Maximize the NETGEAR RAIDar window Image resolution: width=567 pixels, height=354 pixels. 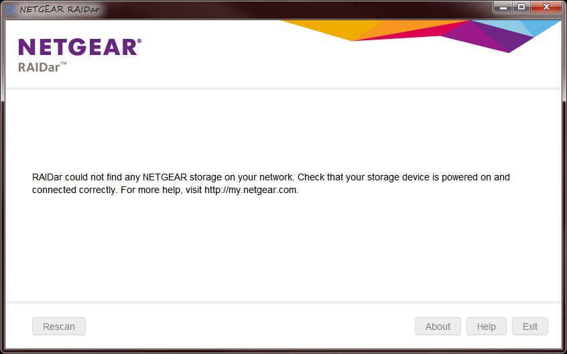pyautogui.click(x=521, y=7)
